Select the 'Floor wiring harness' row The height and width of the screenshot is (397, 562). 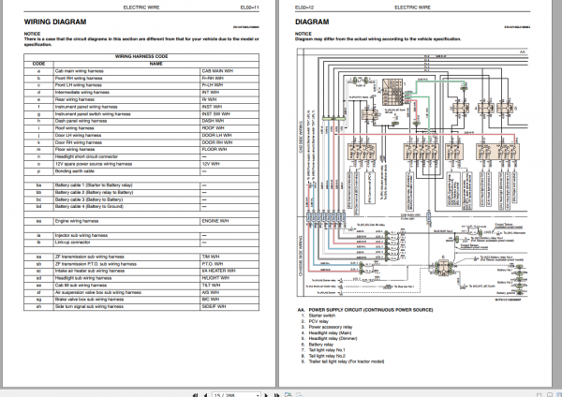click(x=141, y=150)
